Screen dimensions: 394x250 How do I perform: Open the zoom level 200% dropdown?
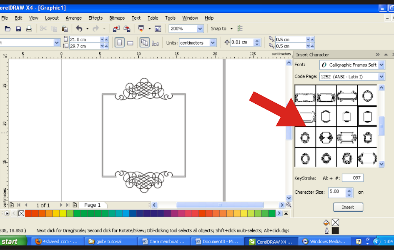pos(200,29)
